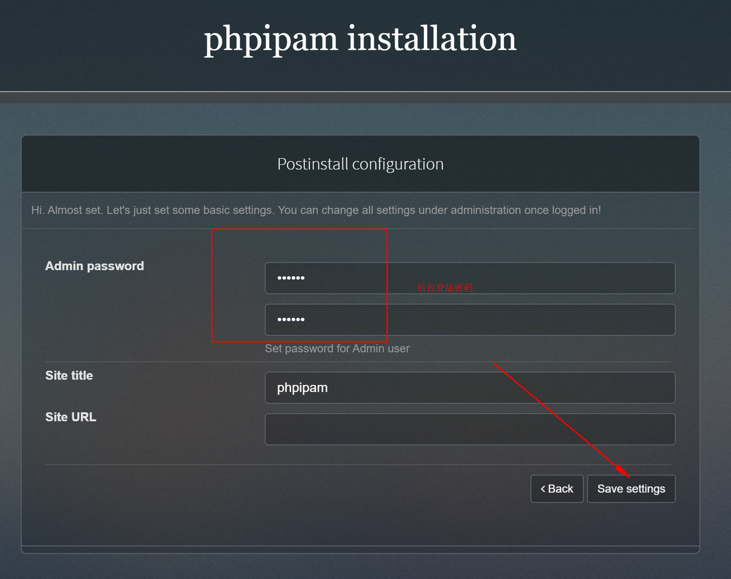This screenshot has width=731, height=579.
Task: Click the red Chinese annotation text
Action: coord(445,288)
